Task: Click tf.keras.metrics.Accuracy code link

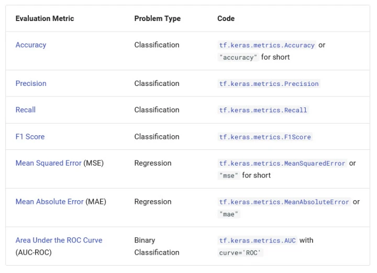Action: pyautogui.click(x=267, y=45)
